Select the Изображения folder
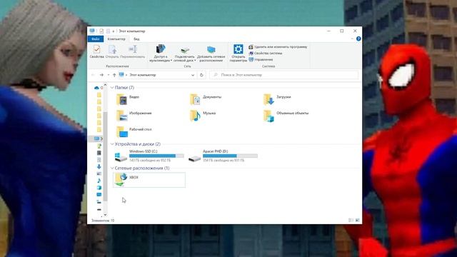457x257 pixels. [134, 116]
